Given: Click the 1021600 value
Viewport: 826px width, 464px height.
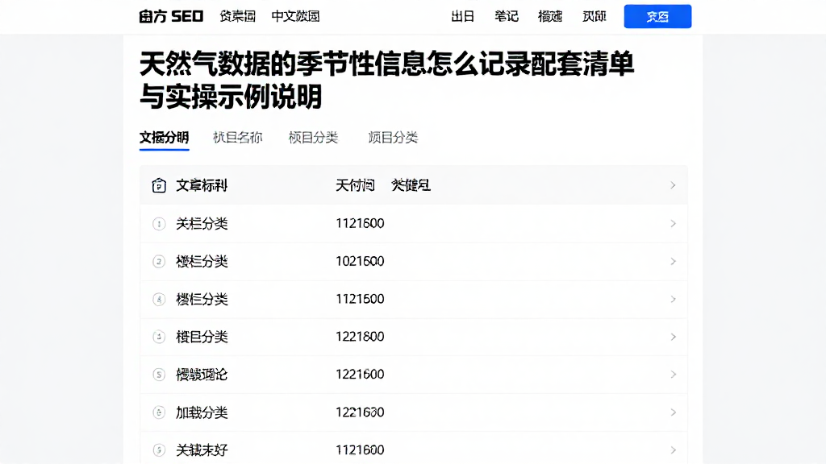Looking at the screenshot, I should coord(360,262).
